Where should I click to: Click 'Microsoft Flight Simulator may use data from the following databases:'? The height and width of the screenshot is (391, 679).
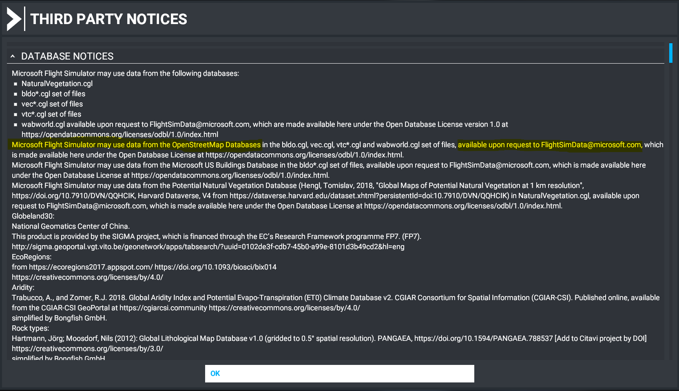(125, 73)
